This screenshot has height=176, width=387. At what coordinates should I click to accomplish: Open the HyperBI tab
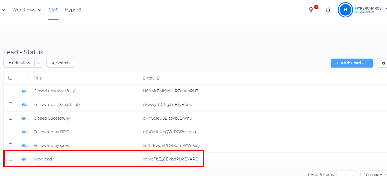[74, 10]
